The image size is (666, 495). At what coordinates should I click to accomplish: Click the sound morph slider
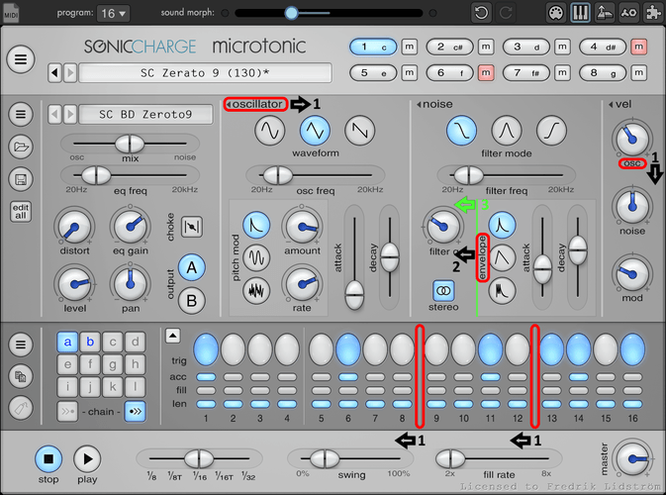click(x=329, y=13)
